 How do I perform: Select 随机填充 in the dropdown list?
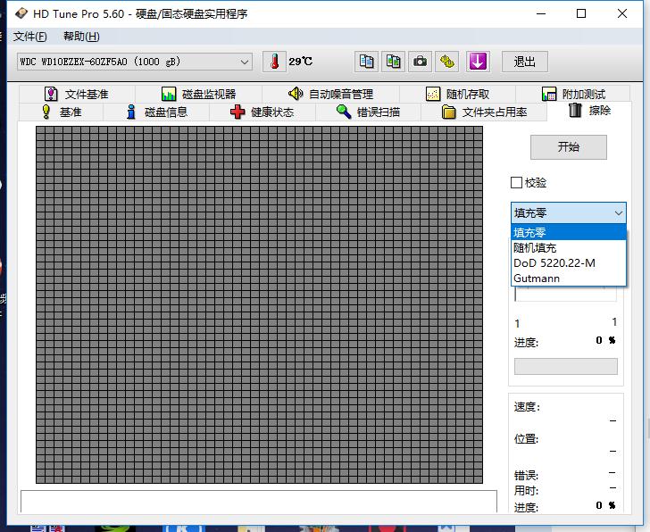pyautogui.click(x=569, y=248)
